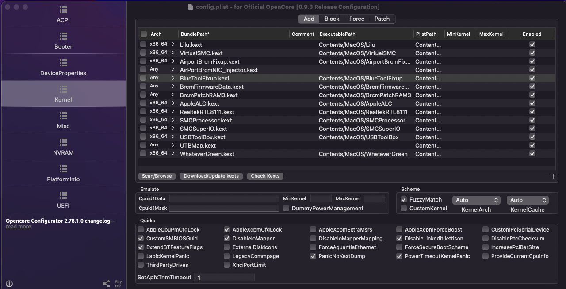
Task: Open the Booter section icon
Action: (63, 36)
